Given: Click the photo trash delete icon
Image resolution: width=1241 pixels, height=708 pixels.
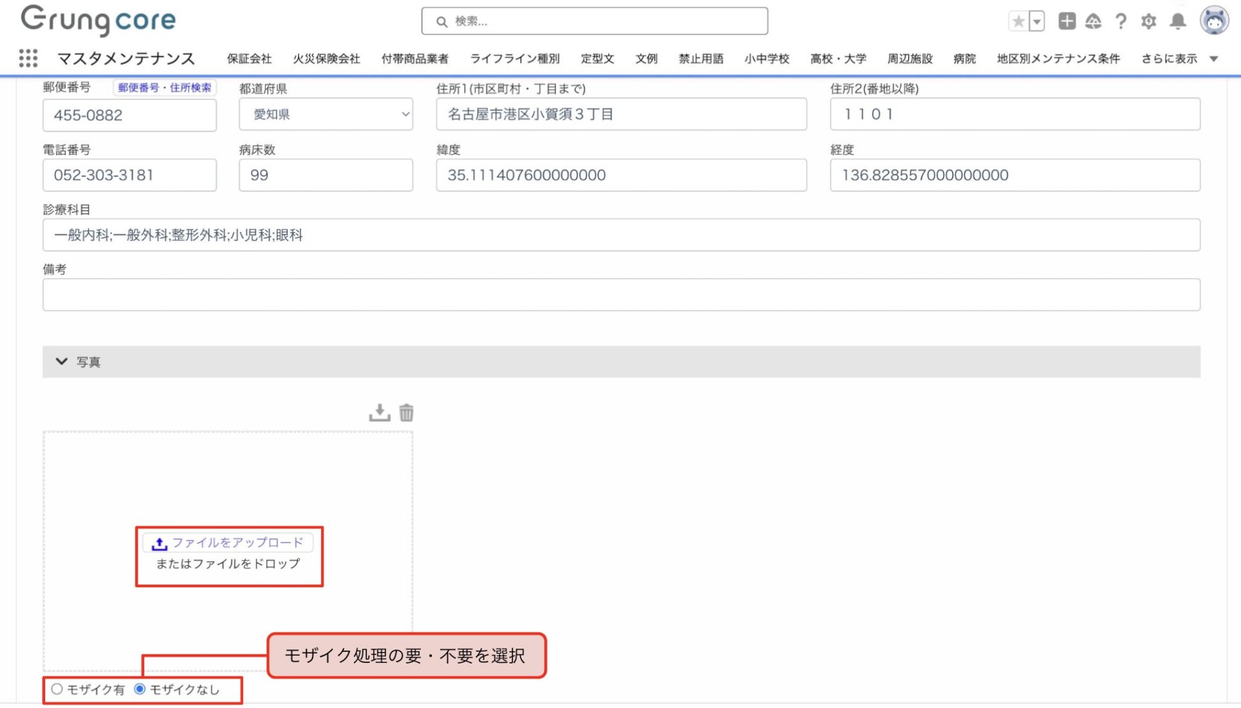Looking at the screenshot, I should (406, 413).
